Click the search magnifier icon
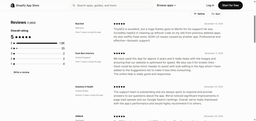 coord(74,5)
